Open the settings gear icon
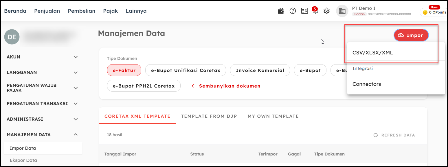Screen dimensions: 448x167 click(x=326, y=11)
